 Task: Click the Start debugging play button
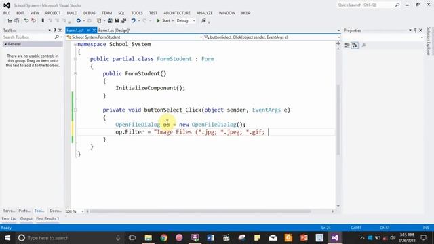tap(159, 20)
